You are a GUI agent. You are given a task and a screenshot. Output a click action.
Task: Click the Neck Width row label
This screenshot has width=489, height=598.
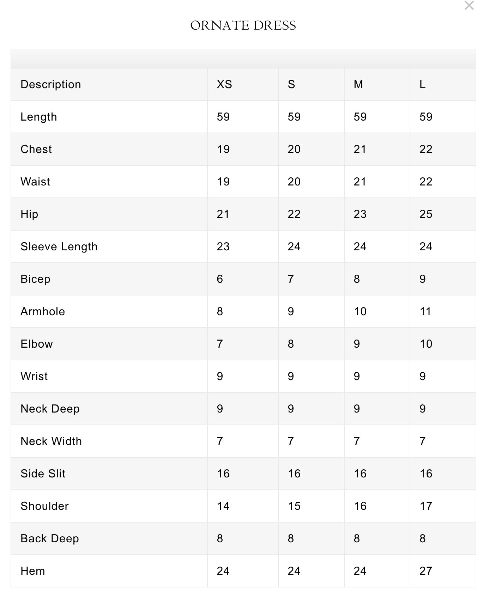click(x=51, y=441)
